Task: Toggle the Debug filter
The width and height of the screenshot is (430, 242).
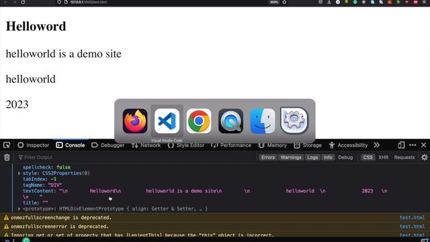Action: [345, 157]
